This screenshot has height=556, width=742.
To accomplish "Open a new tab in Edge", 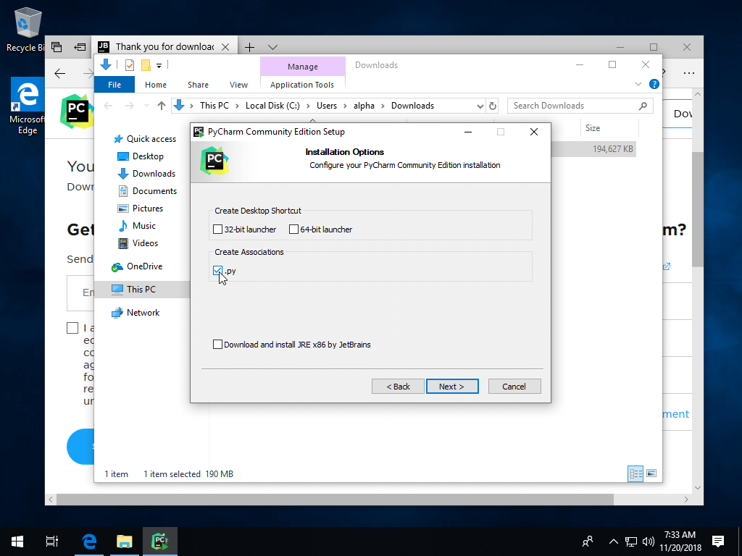I will pyautogui.click(x=249, y=47).
